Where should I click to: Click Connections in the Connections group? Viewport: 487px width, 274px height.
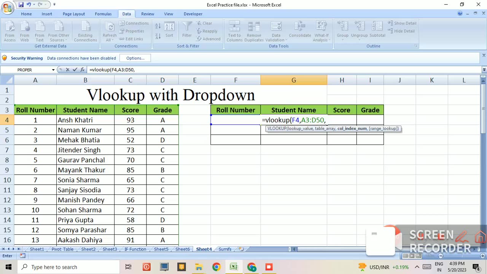(134, 23)
